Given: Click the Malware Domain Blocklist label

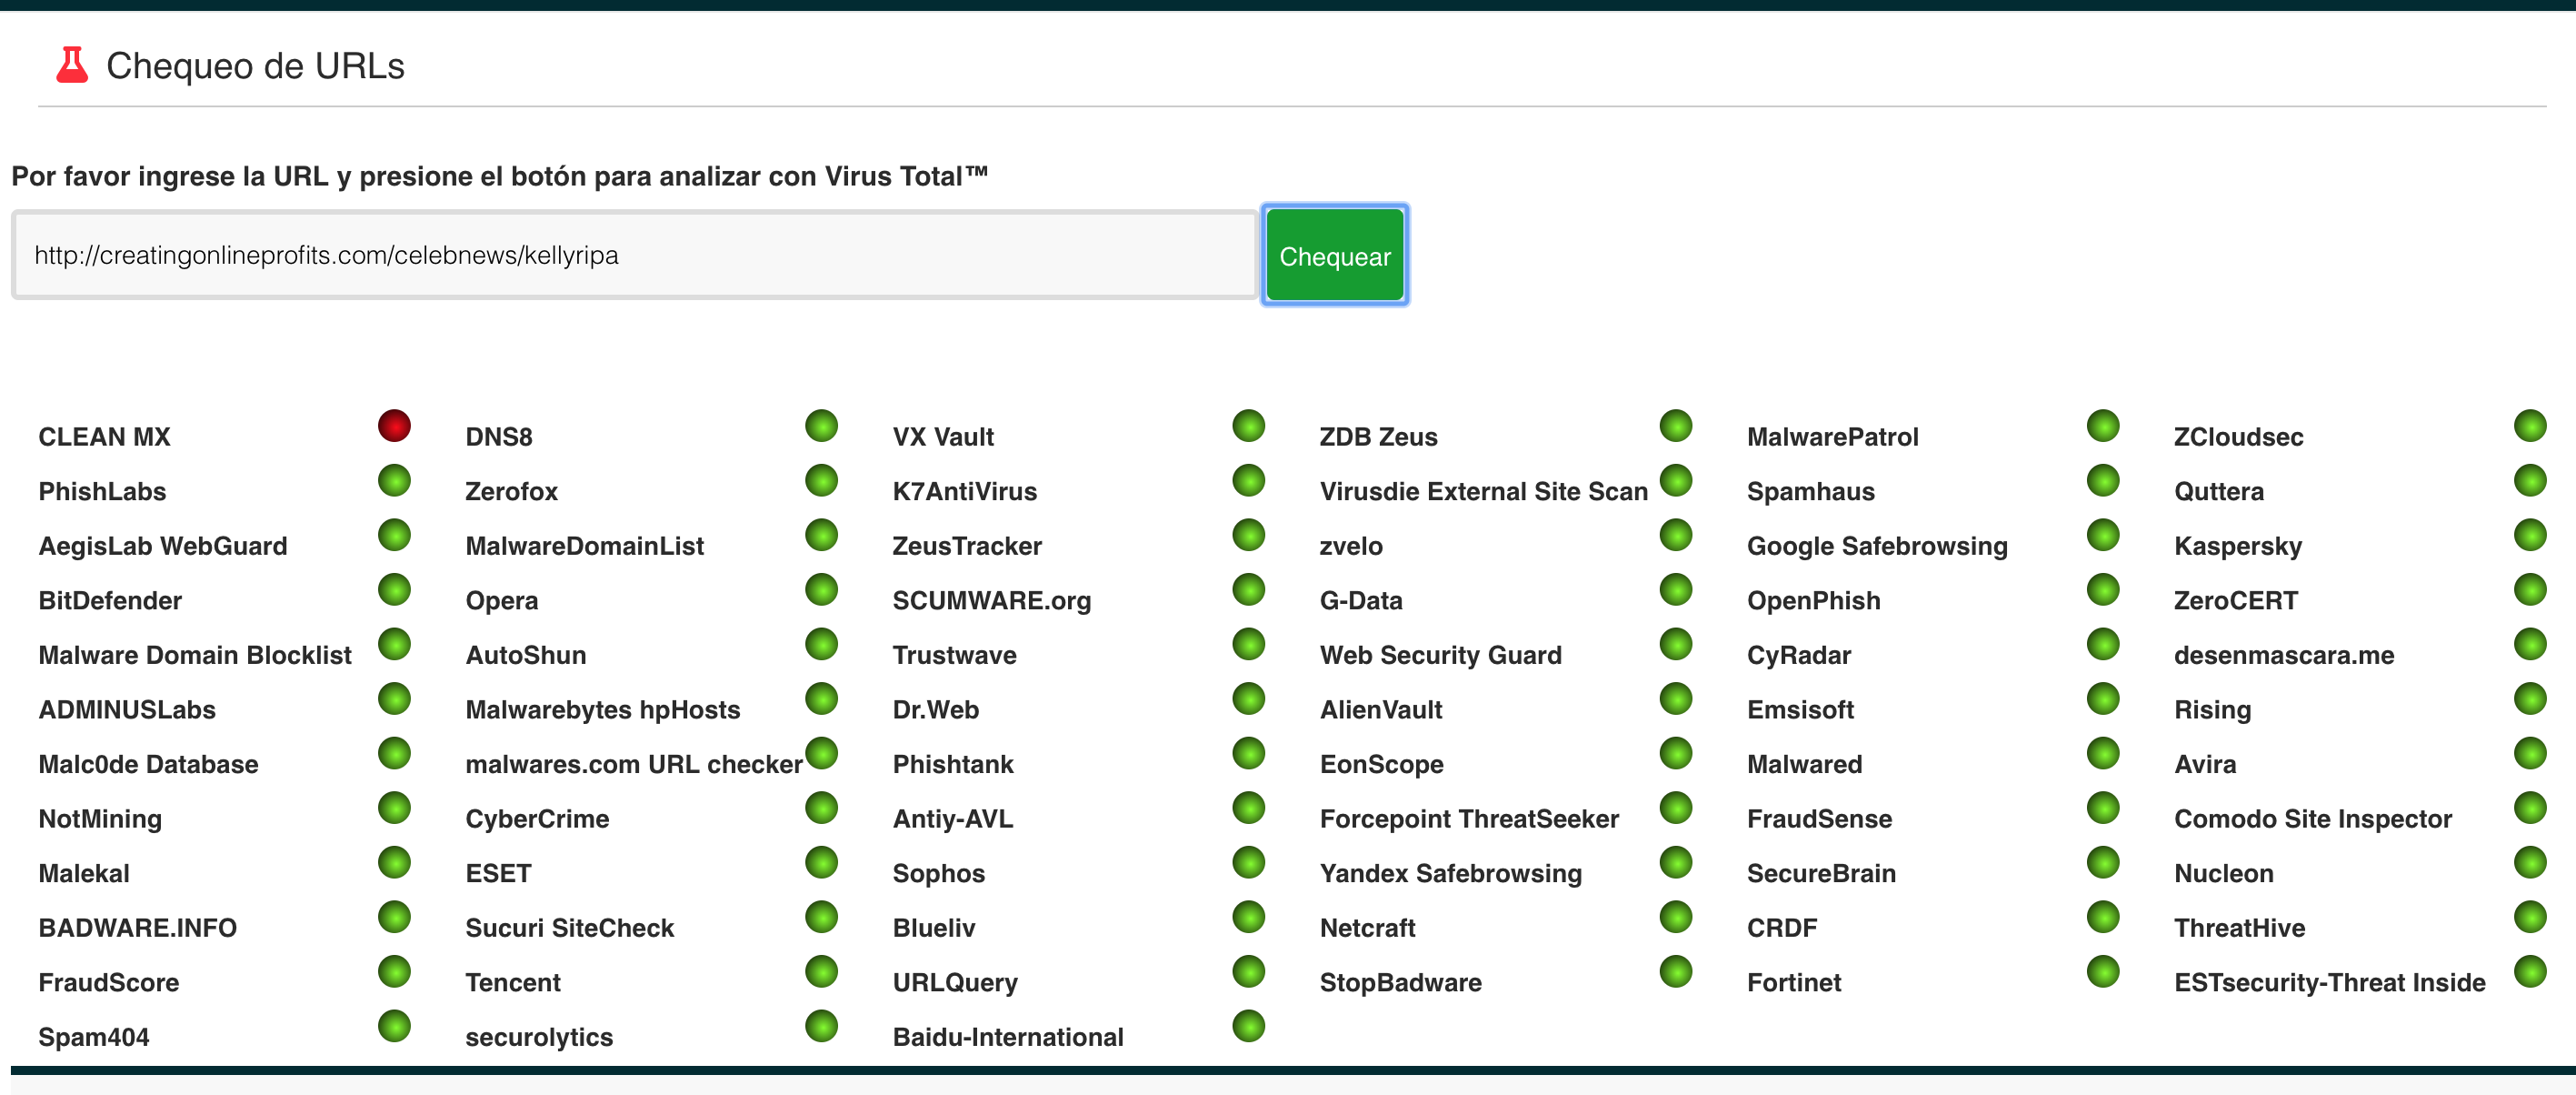Looking at the screenshot, I should (x=195, y=655).
